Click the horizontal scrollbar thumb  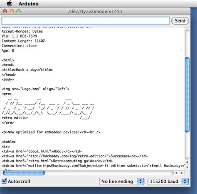click(x=24, y=173)
